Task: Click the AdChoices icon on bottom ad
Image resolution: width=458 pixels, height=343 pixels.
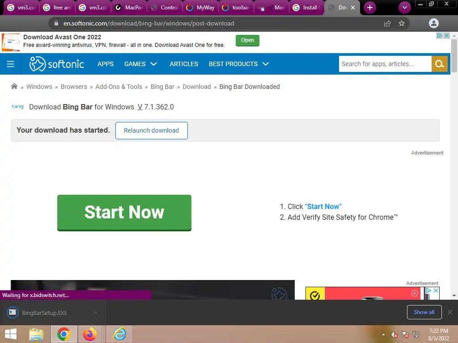Action: pyautogui.click(x=428, y=290)
